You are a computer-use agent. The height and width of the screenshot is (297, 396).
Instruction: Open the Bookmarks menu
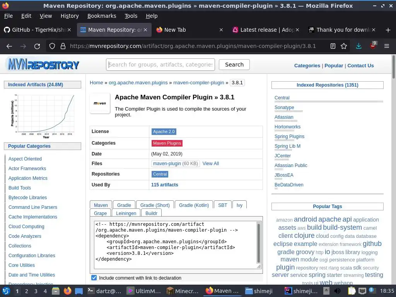click(x=102, y=16)
